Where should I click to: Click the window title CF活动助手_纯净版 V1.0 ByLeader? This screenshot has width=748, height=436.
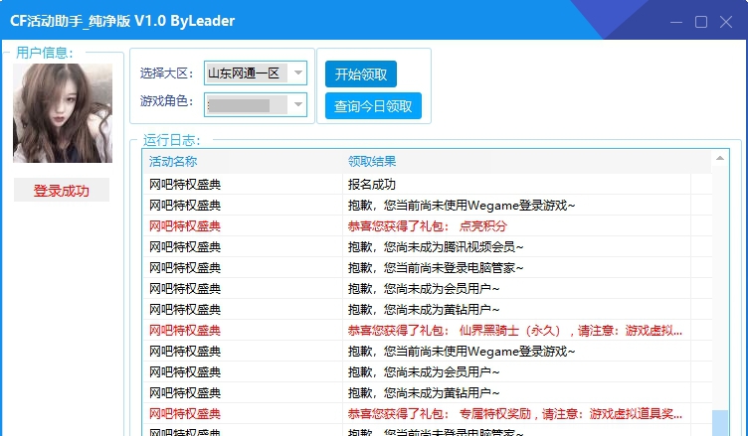[x=122, y=21]
